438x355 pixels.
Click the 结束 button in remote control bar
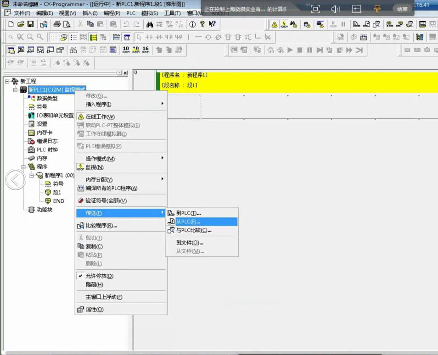click(402, 9)
